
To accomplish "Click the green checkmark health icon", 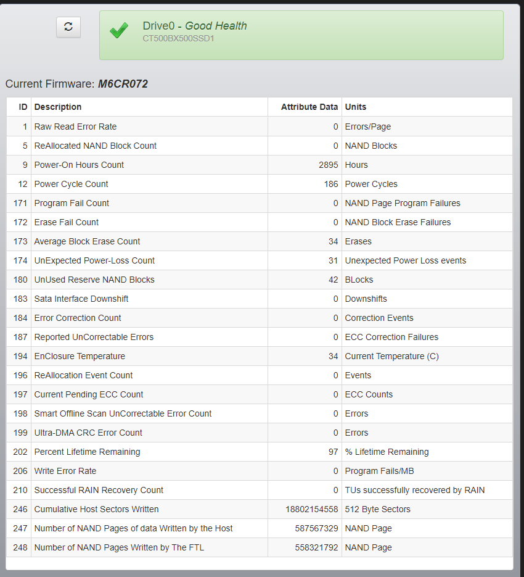I will pyautogui.click(x=119, y=30).
